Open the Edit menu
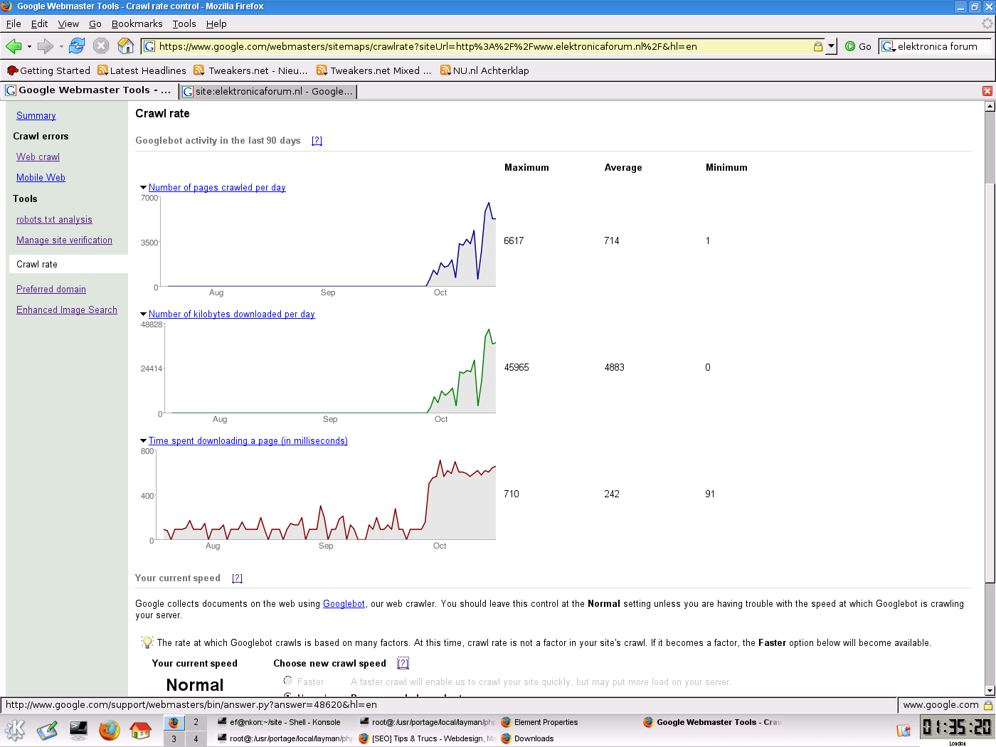 coord(40,23)
